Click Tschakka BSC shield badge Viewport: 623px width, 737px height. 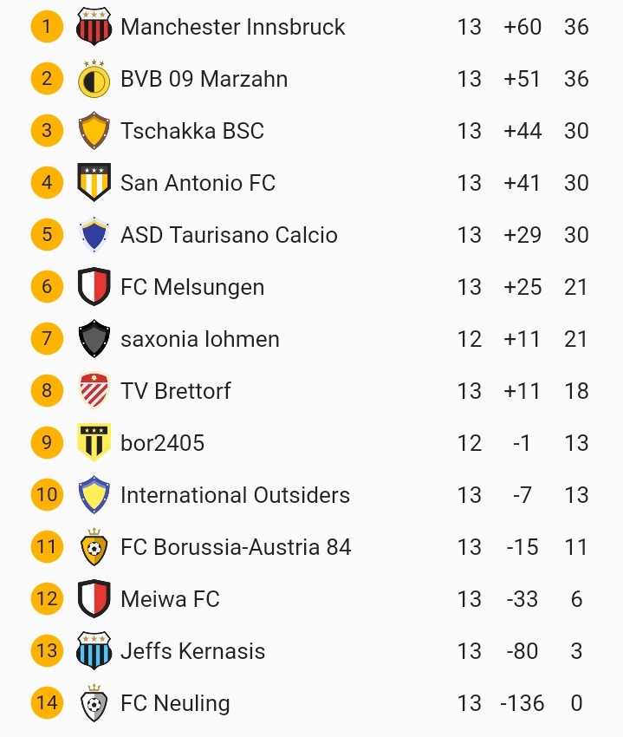pos(94,131)
